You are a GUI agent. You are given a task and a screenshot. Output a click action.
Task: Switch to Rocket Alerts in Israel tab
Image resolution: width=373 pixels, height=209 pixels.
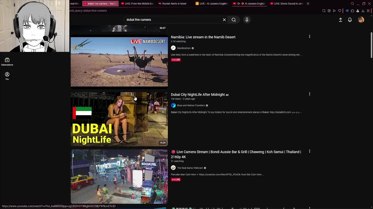[174, 3]
